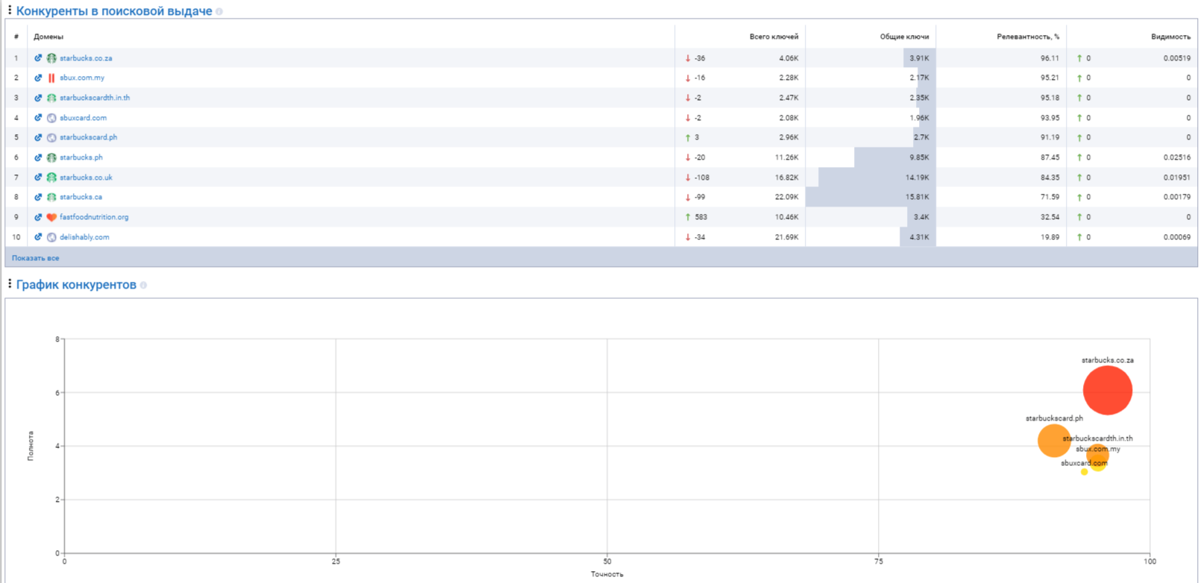The image size is (1201, 583).
Task: Open the starbucks.ca domain link
Action: click(81, 197)
